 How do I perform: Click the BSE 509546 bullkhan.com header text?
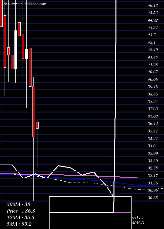tap(25, 4)
